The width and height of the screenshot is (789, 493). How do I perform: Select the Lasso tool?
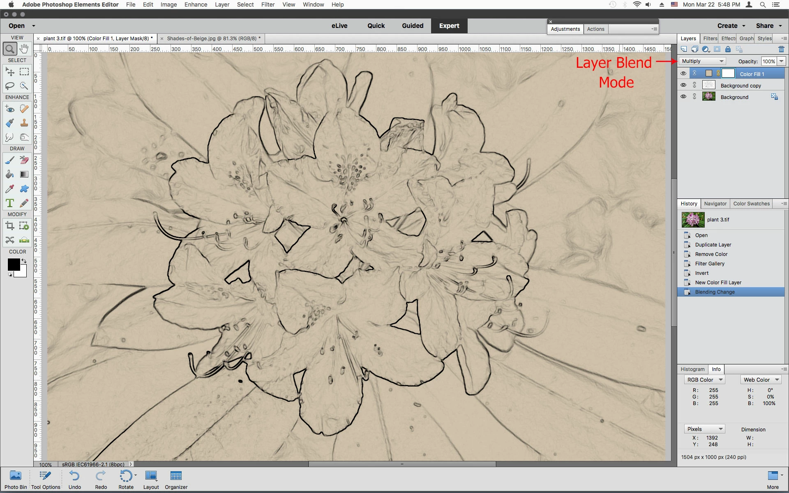pyautogui.click(x=10, y=86)
